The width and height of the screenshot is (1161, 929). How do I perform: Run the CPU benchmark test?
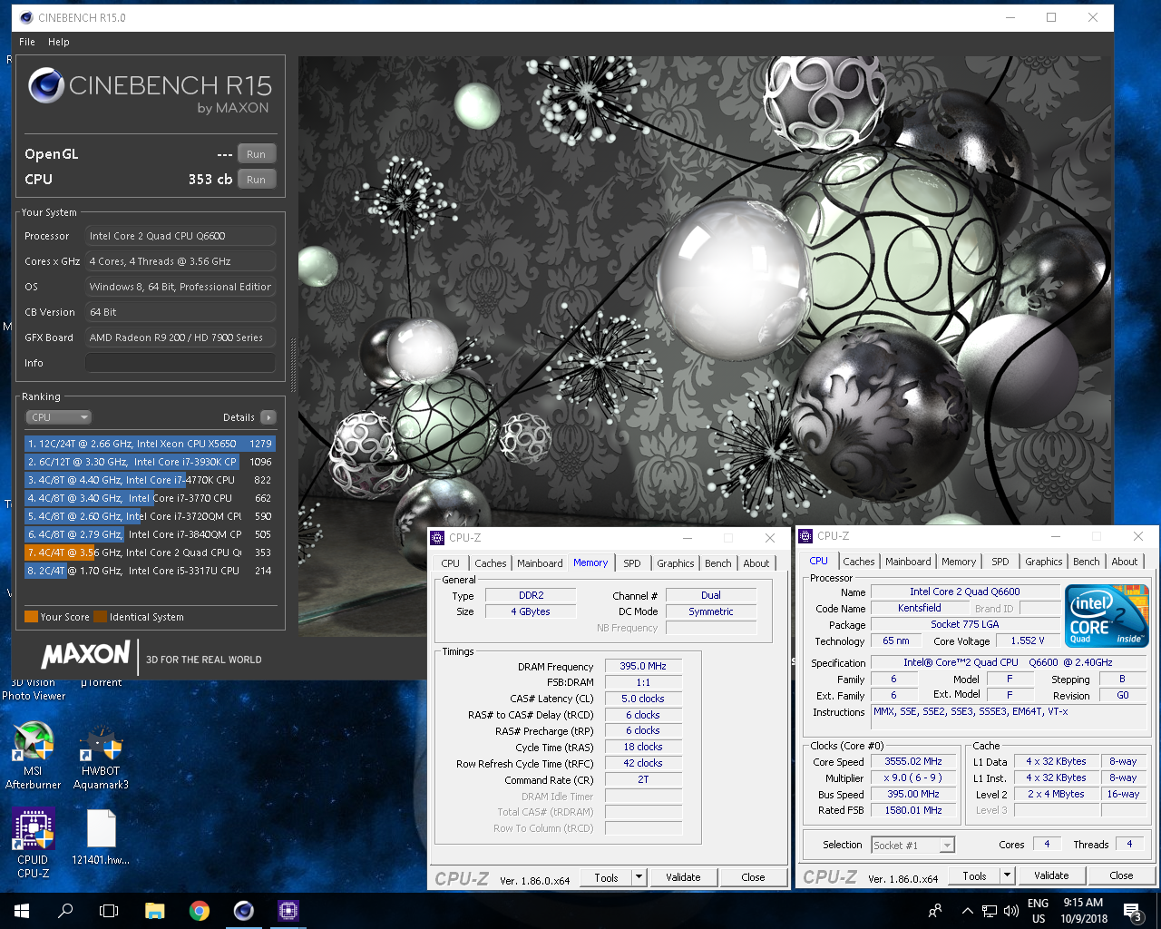[257, 180]
